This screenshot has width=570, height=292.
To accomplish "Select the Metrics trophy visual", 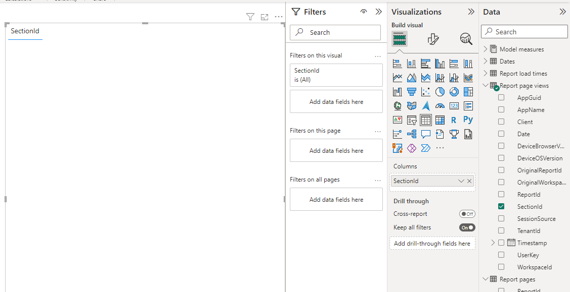I will click(454, 134).
